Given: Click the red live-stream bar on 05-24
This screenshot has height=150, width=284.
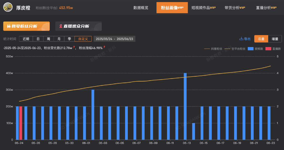Looking at the screenshot, I should (x=21, y=123).
